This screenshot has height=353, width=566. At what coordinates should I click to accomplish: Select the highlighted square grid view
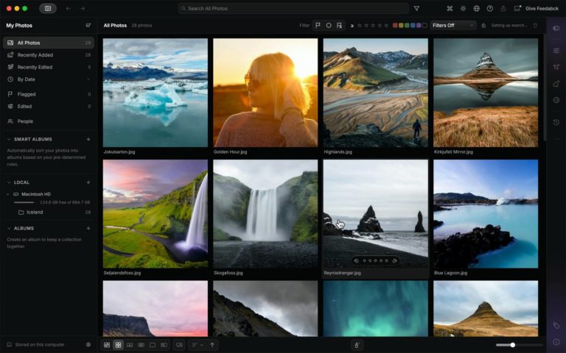click(118, 345)
